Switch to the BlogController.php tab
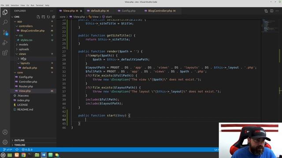The image size is (282, 158). (x=160, y=11)
